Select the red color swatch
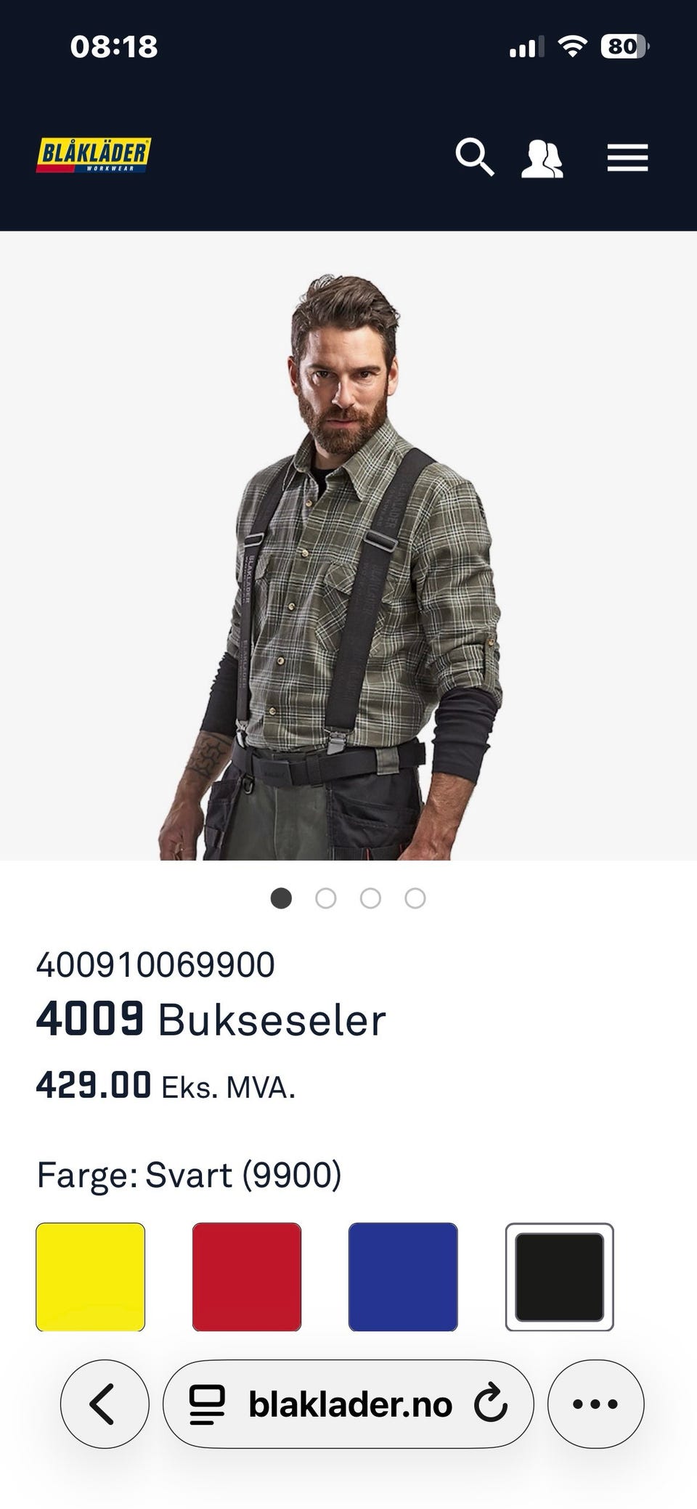Viewport: 697px width, 1509px height. pyautogui.click(x=247, y=1277)
